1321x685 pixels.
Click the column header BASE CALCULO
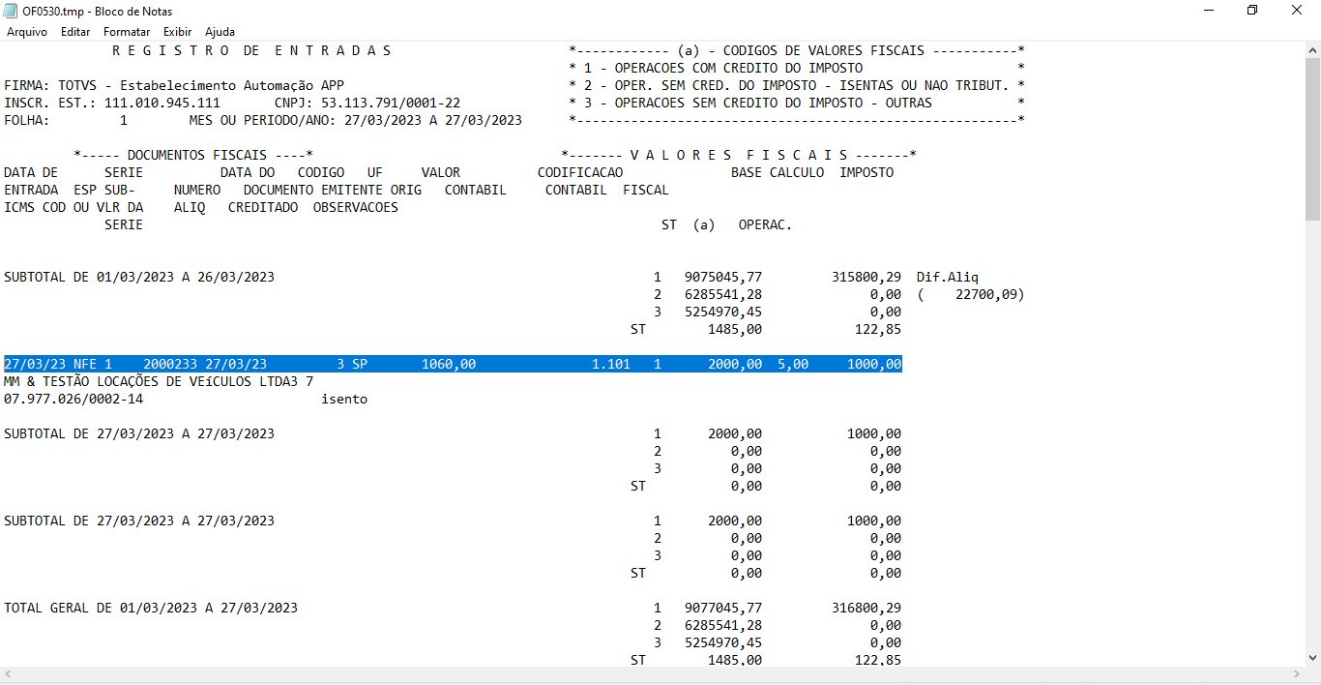pos(778,172)
